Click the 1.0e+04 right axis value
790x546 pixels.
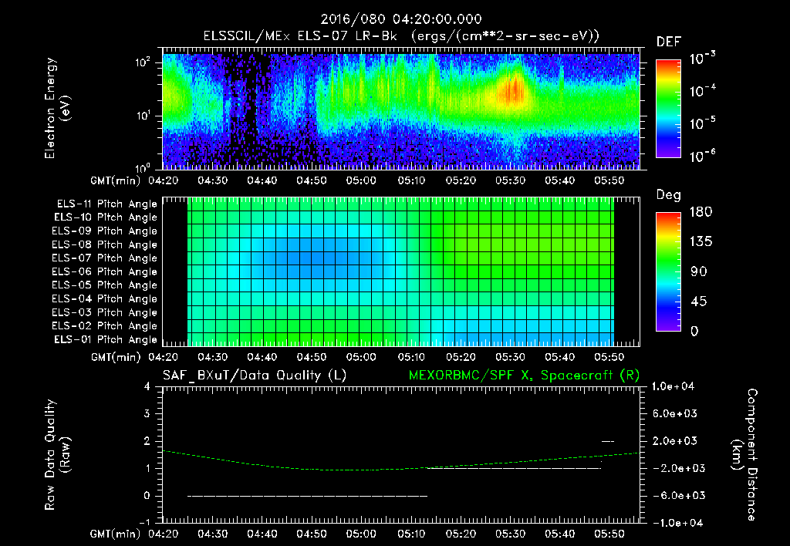[x=673, y=387]
